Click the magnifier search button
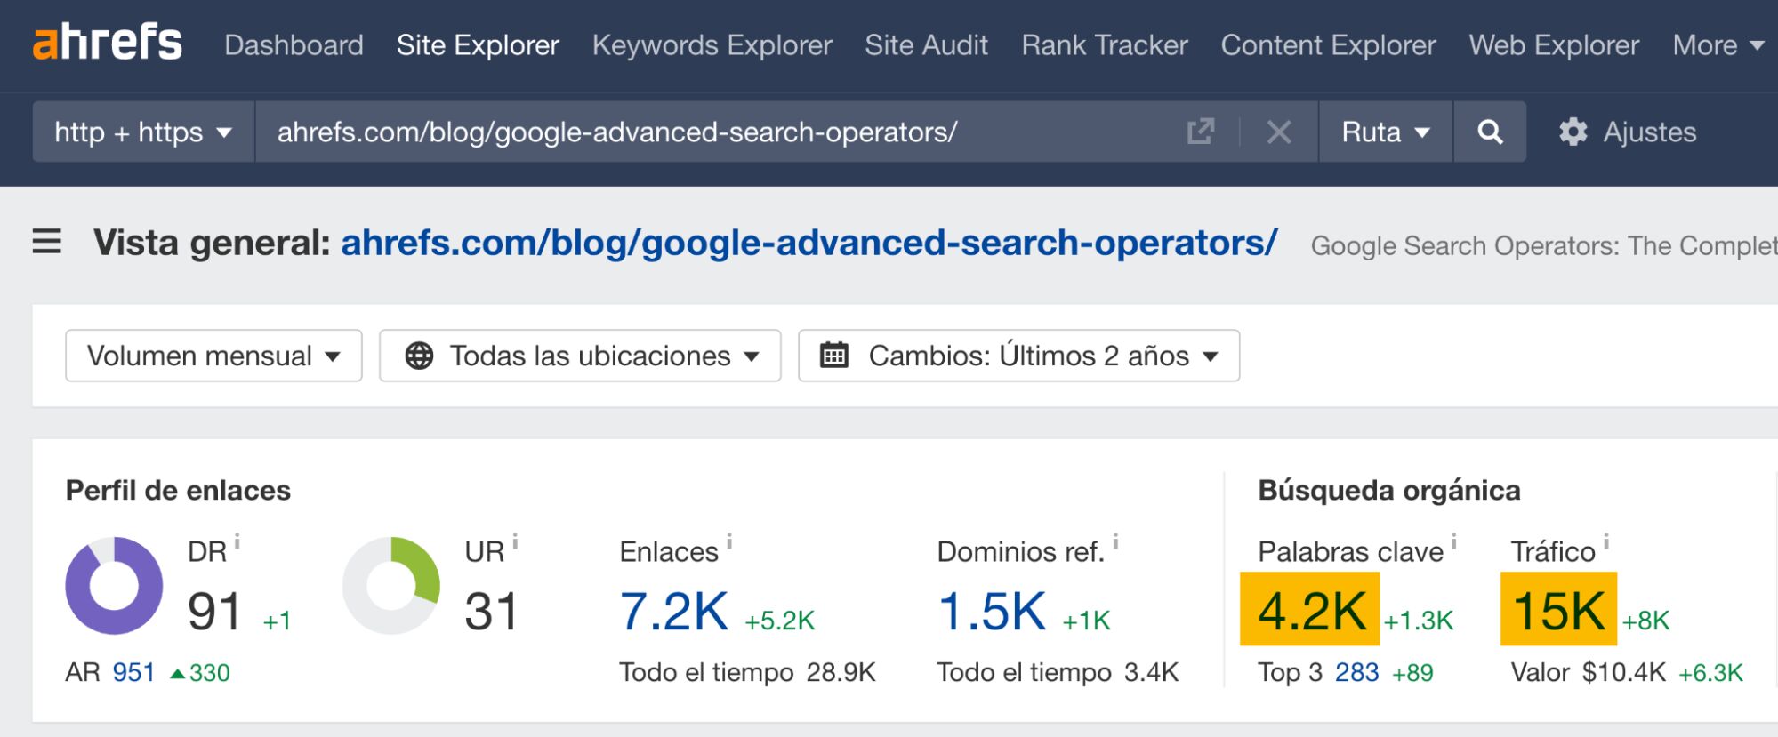Screen dimensions: 1778x737 (1490, 132)
